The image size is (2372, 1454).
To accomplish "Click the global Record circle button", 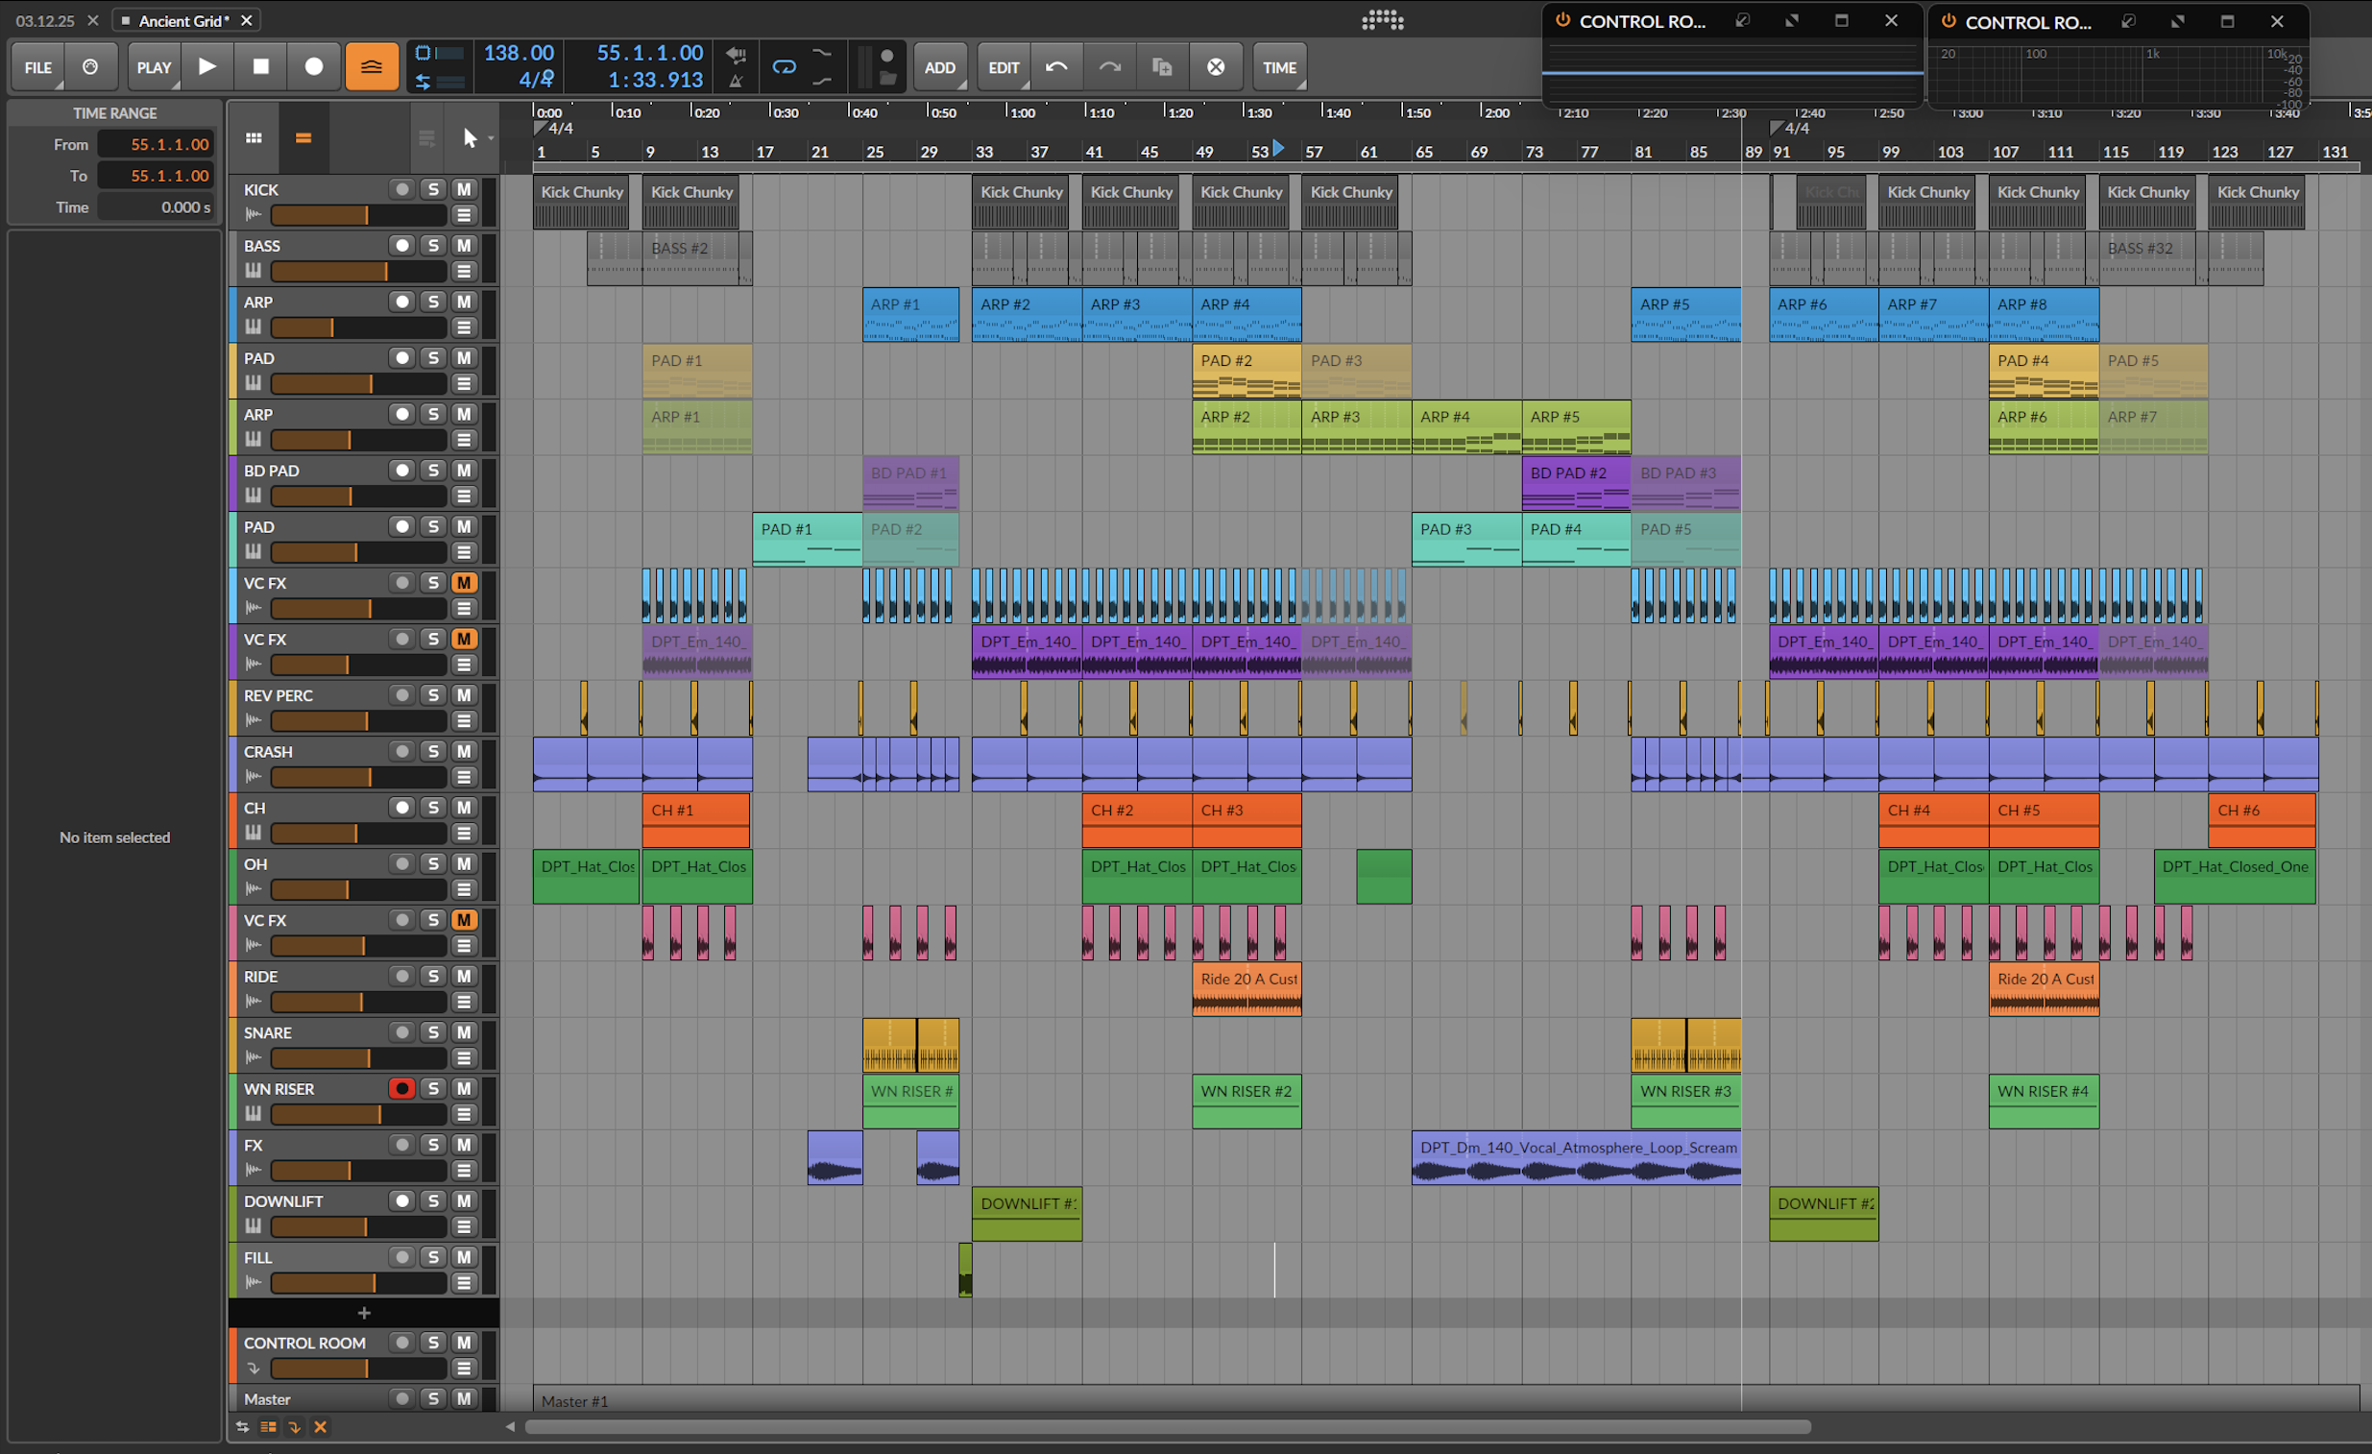I will pyautogui.click(x=314, y=66).
